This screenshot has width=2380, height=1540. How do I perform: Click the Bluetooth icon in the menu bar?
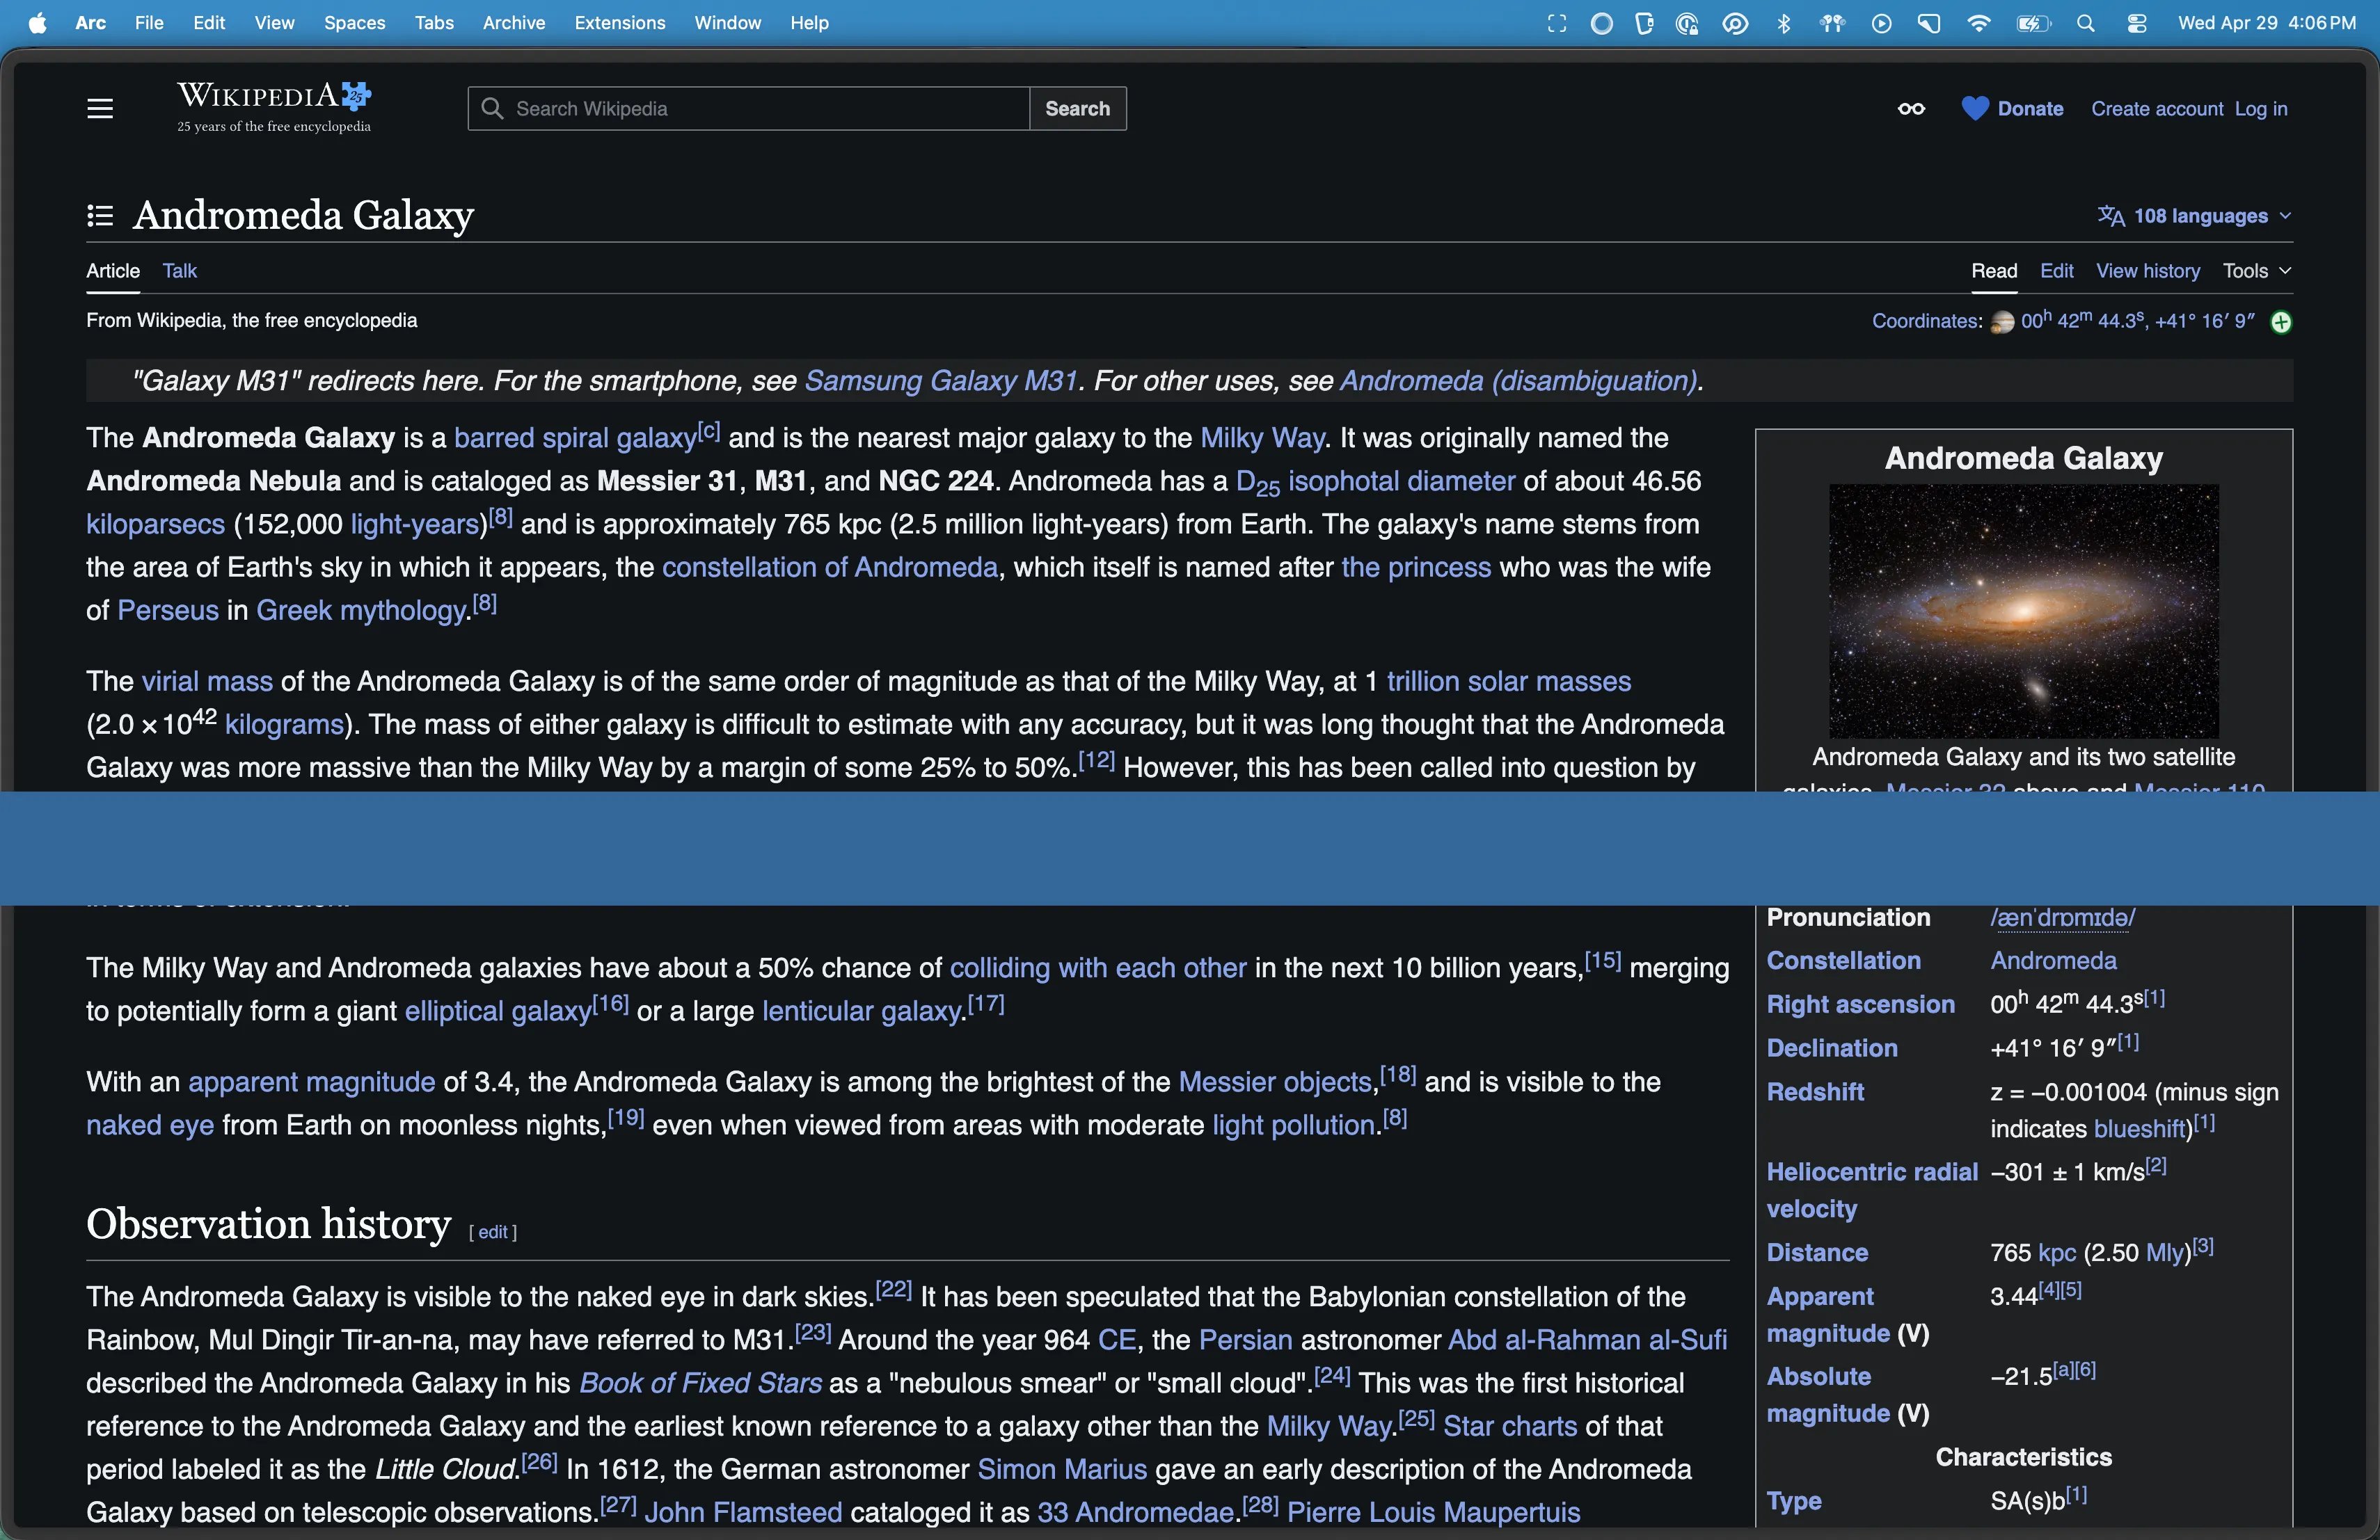click(1783, 23)
